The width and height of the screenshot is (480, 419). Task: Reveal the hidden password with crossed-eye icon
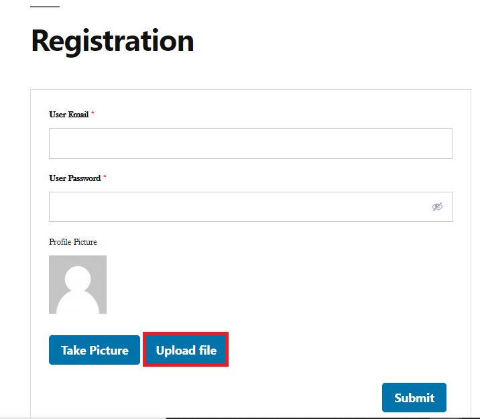click(x=437, y=206)
